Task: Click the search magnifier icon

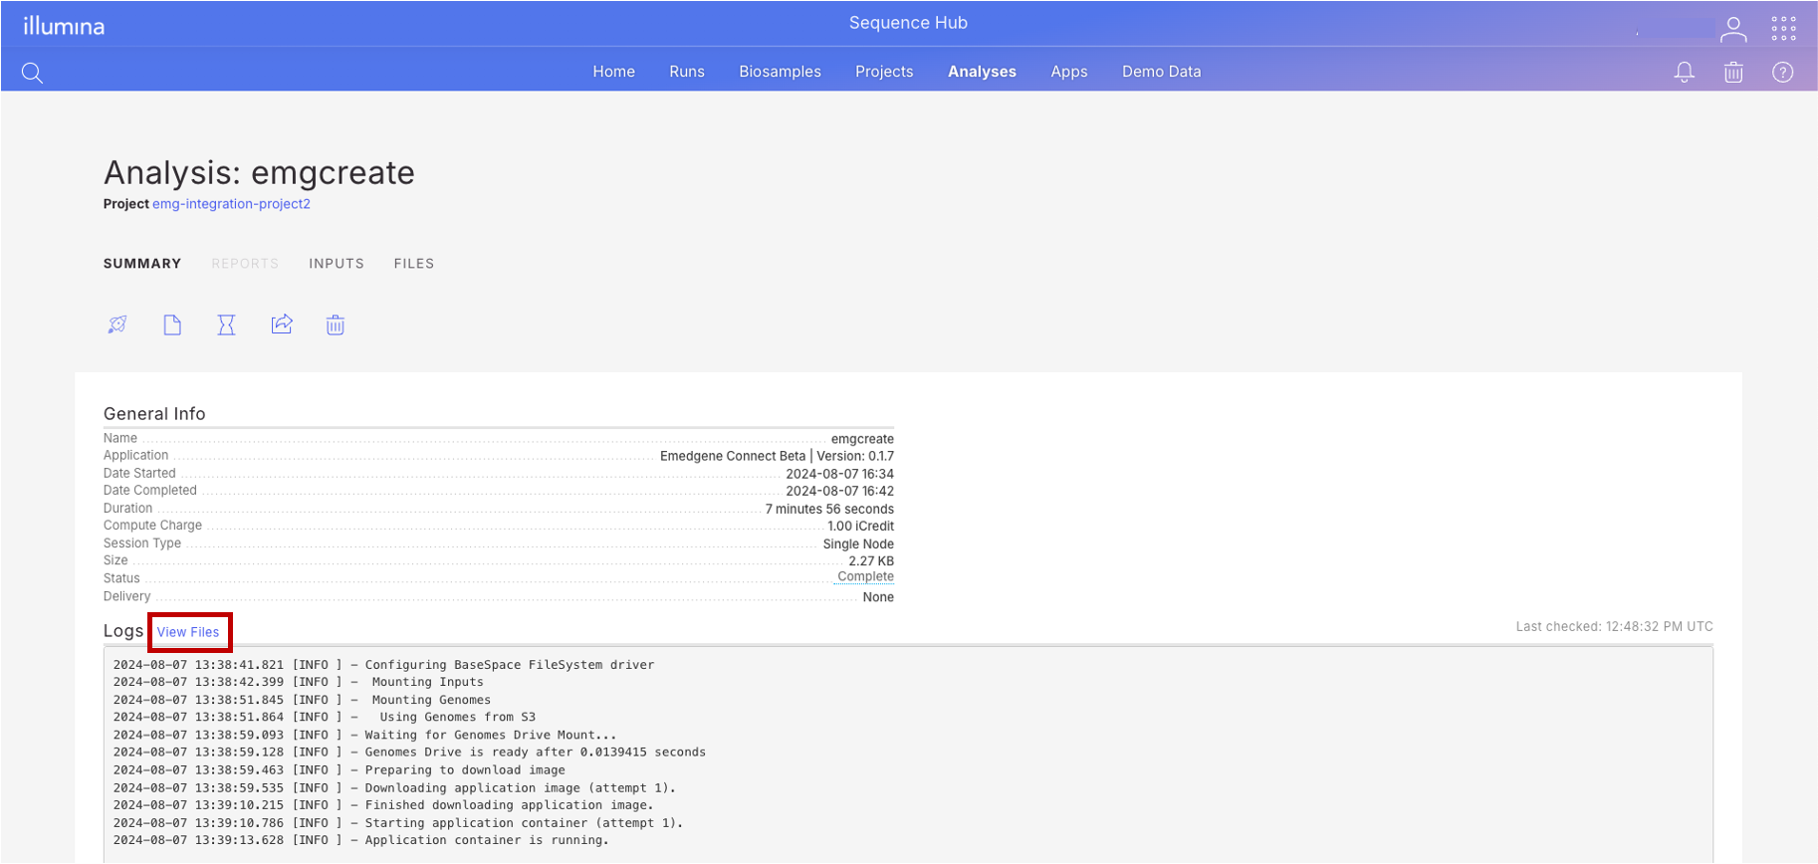Action: click(x=32, y=73)
